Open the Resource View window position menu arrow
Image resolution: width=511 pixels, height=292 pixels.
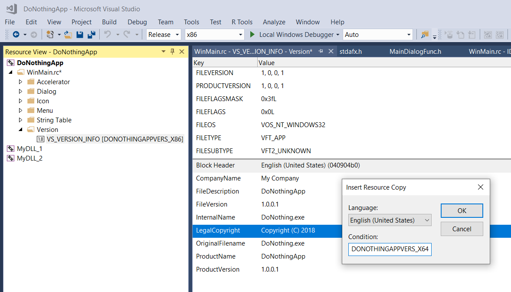(163, 52)
